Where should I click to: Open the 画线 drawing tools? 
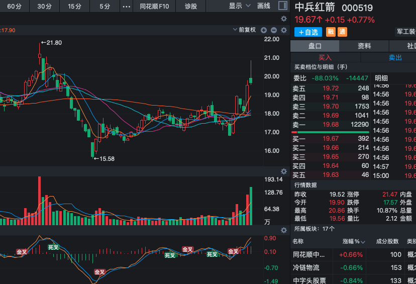(x=264, y=6)
